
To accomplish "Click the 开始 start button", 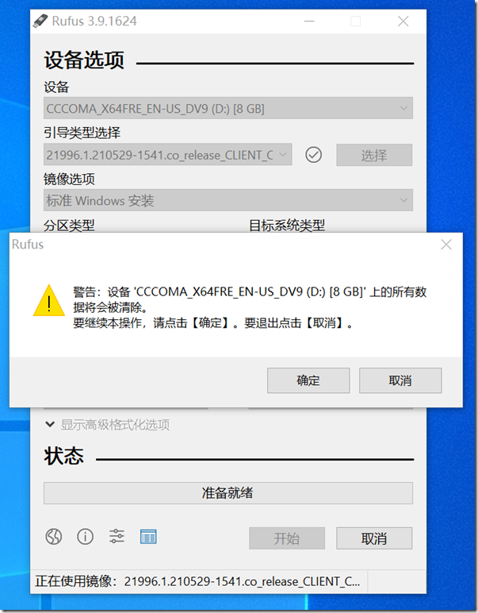I will pyautogui.click(x=287, y=538).
